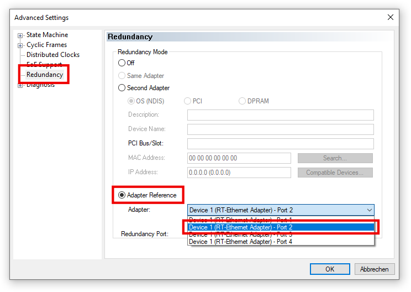Screen dimensions: 411x292
Task: Select Cyclic Frames in the tree
Action: point(46,45)
